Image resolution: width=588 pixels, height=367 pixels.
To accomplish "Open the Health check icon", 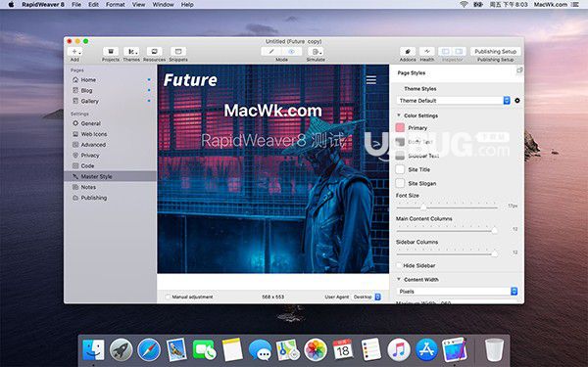I will coord(426,51).
